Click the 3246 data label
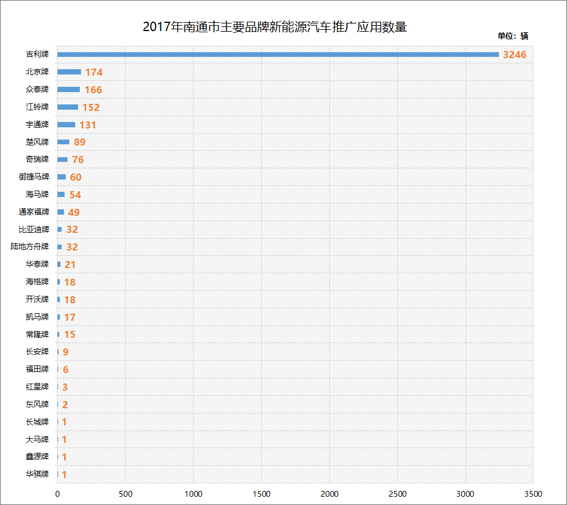The height and width of the screenshot is (505, 567). pos(515,55)
